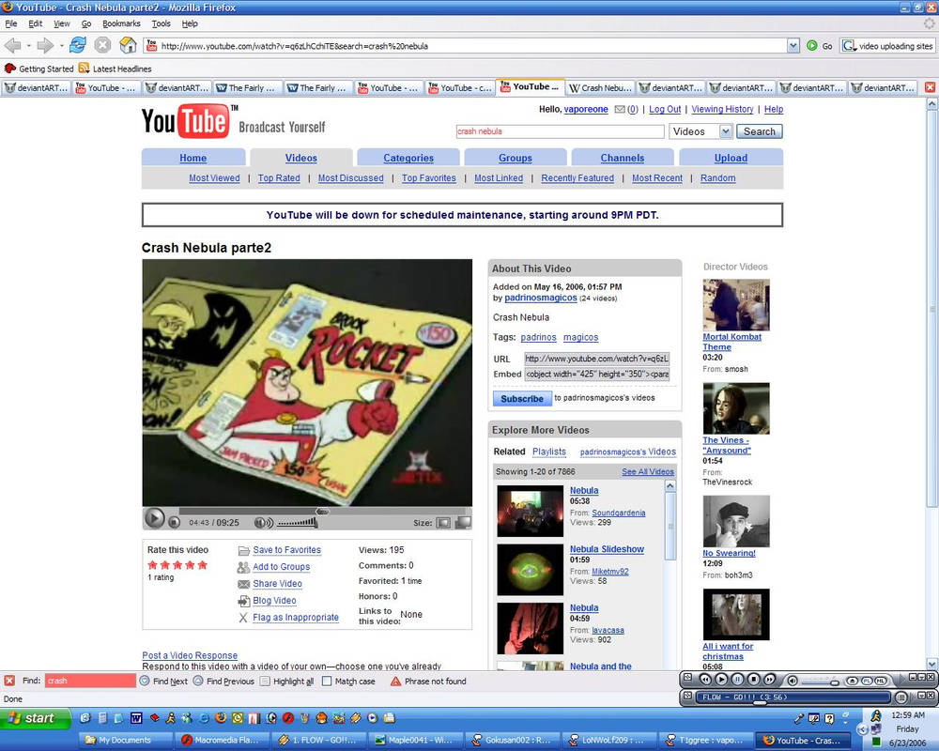Click the Firefox Reload toolbar icon
The height and width of the screenshot is (751, 939).
tap(77, 45)
